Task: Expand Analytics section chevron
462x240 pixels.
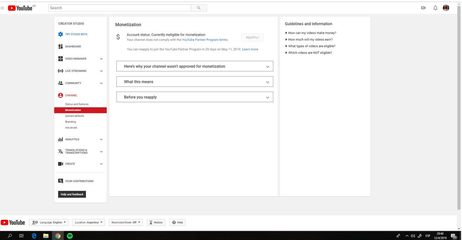Action: (101, 139)
